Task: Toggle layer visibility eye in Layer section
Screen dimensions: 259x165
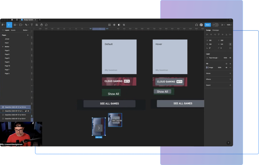Action: click(230, 58)
